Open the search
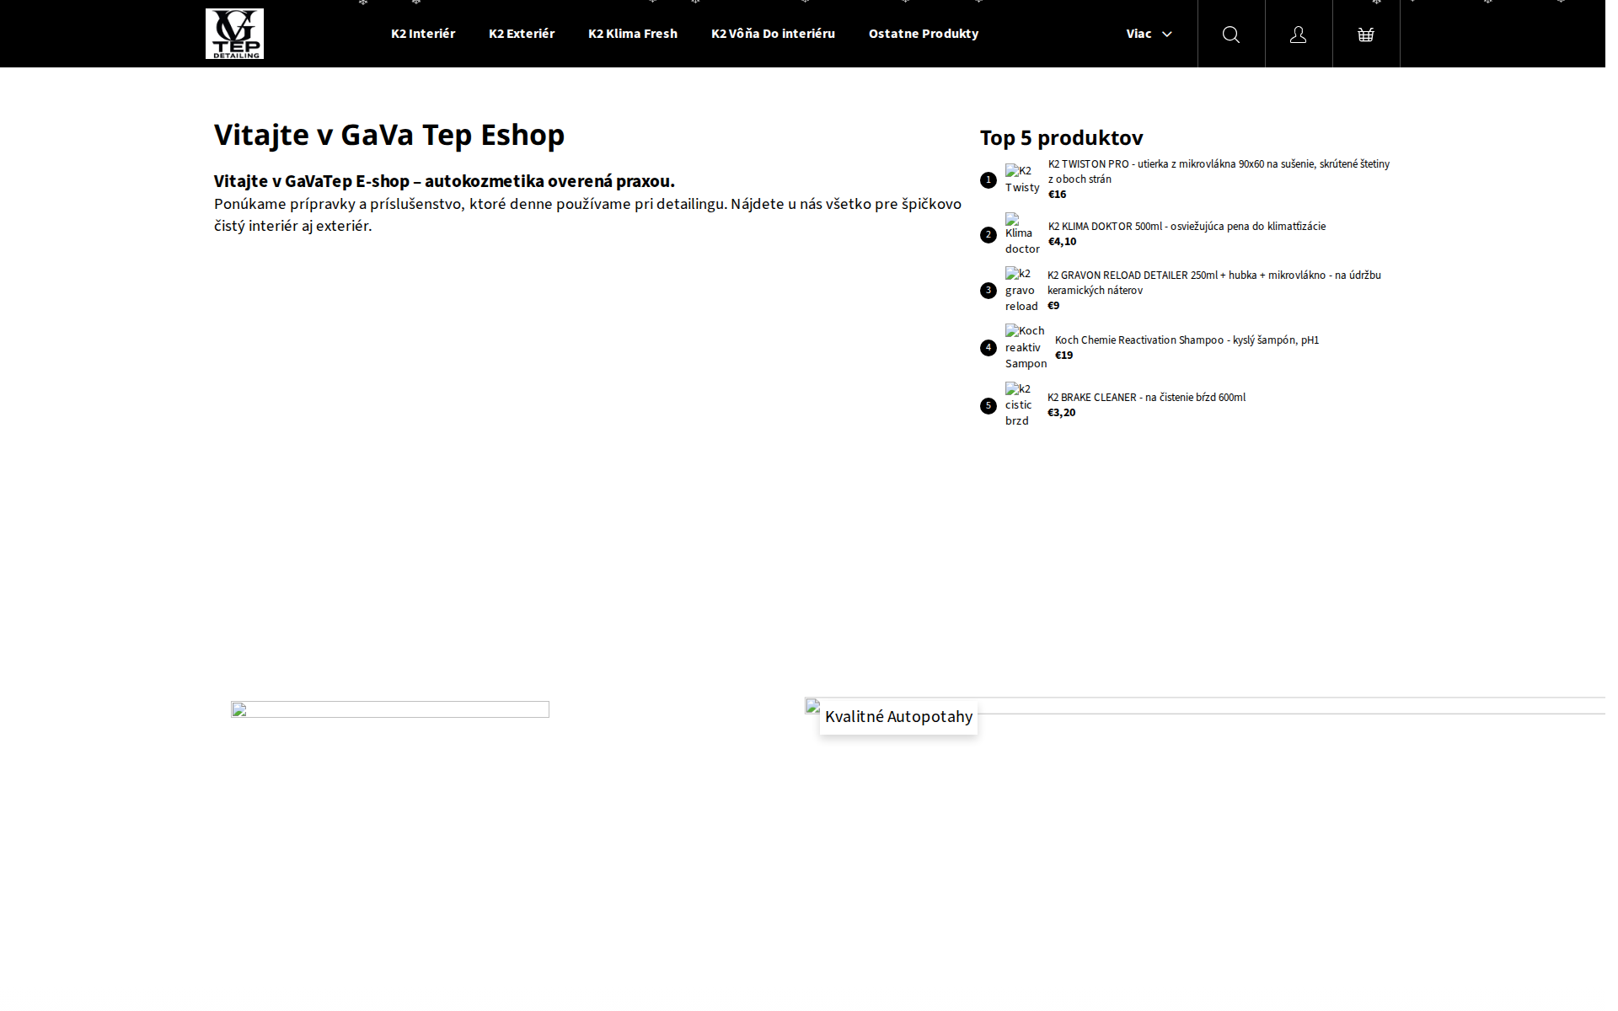This screenshot has height=1011, width=1618. [1230, 34]
